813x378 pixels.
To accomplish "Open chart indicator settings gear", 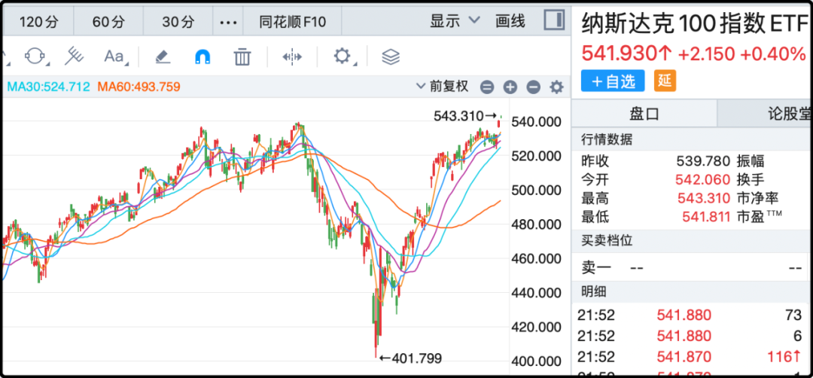I will coord(556,87).
